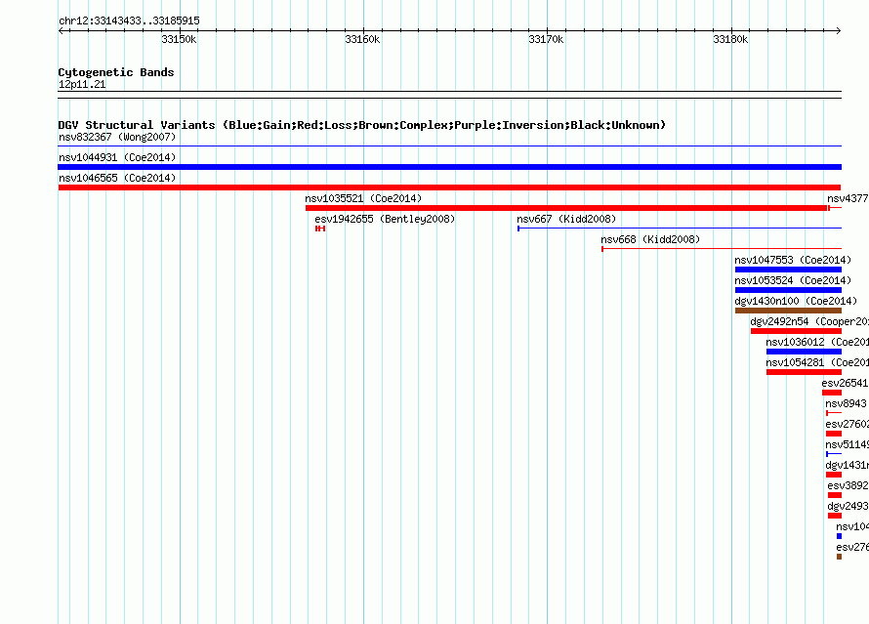Open the truncated esv3892 variant label

coord(848,485)
